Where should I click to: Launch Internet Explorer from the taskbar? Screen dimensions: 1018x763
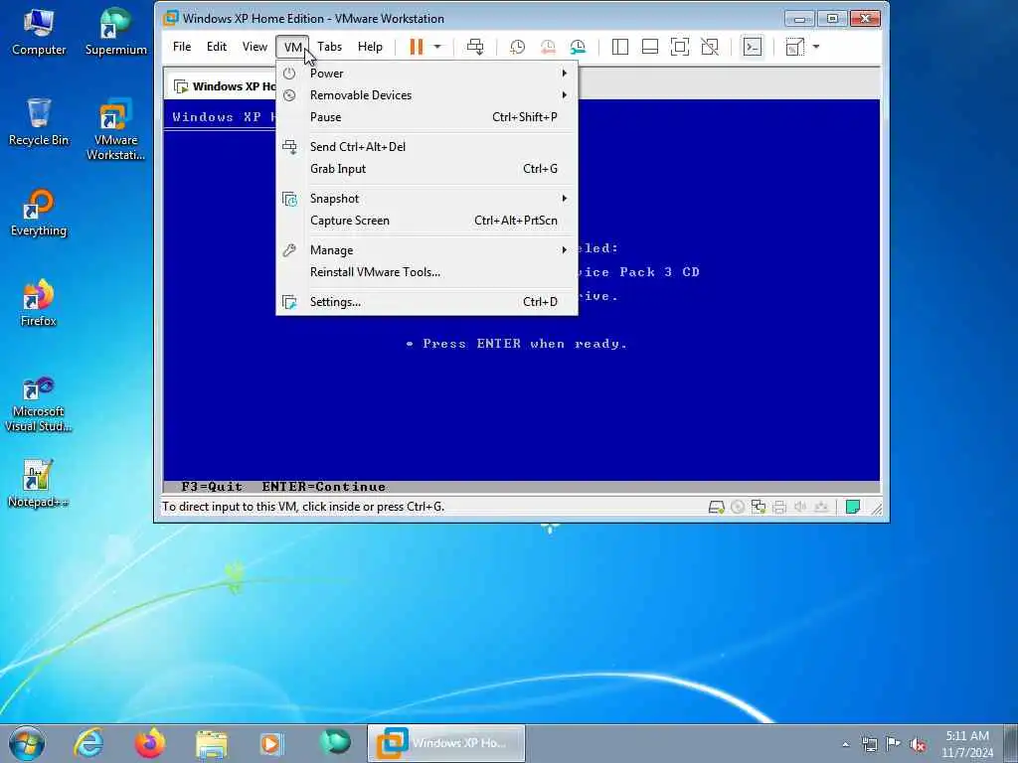pyautogui.click(x=88, y=743)
